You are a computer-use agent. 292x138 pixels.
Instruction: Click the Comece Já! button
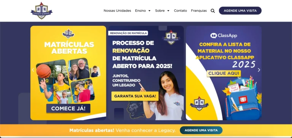(68, 108)
